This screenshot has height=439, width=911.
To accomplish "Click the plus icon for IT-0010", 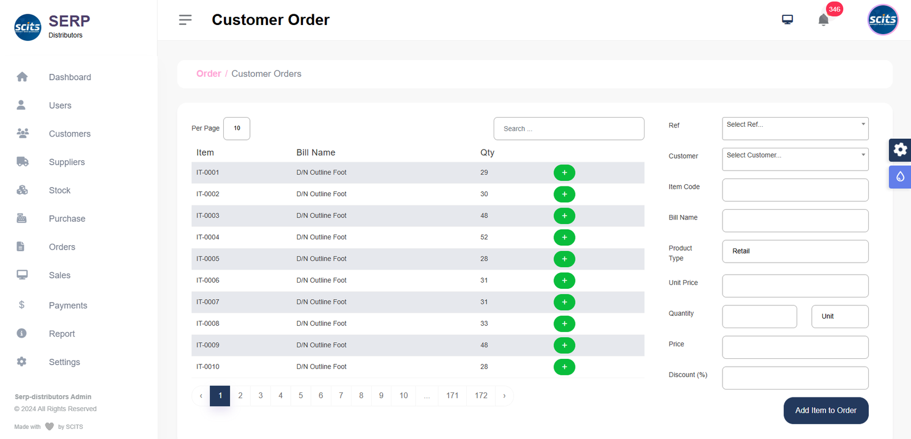I will (564, 367).
